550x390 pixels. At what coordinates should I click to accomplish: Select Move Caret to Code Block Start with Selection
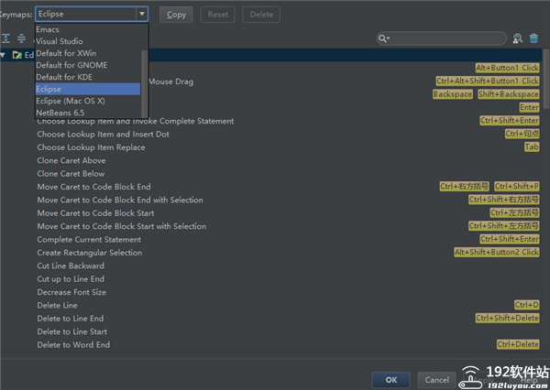coord(122,226)
